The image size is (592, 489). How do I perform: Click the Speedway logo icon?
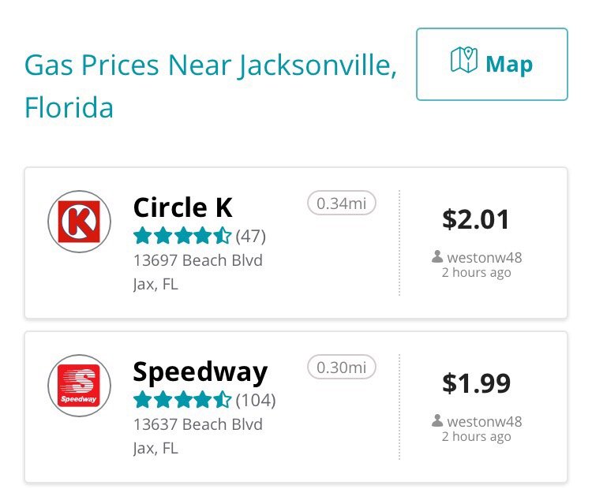(x=79, y=386)
